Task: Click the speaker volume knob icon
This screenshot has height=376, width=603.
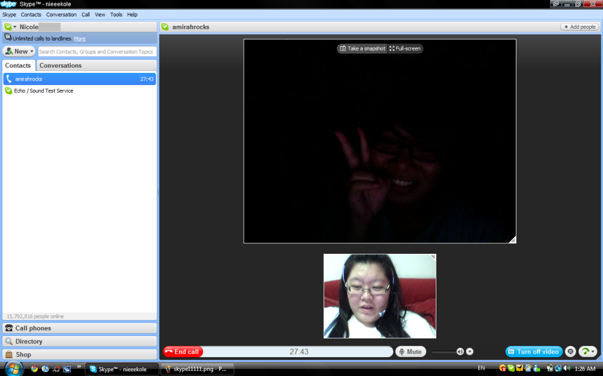Action: click(460, 352)
